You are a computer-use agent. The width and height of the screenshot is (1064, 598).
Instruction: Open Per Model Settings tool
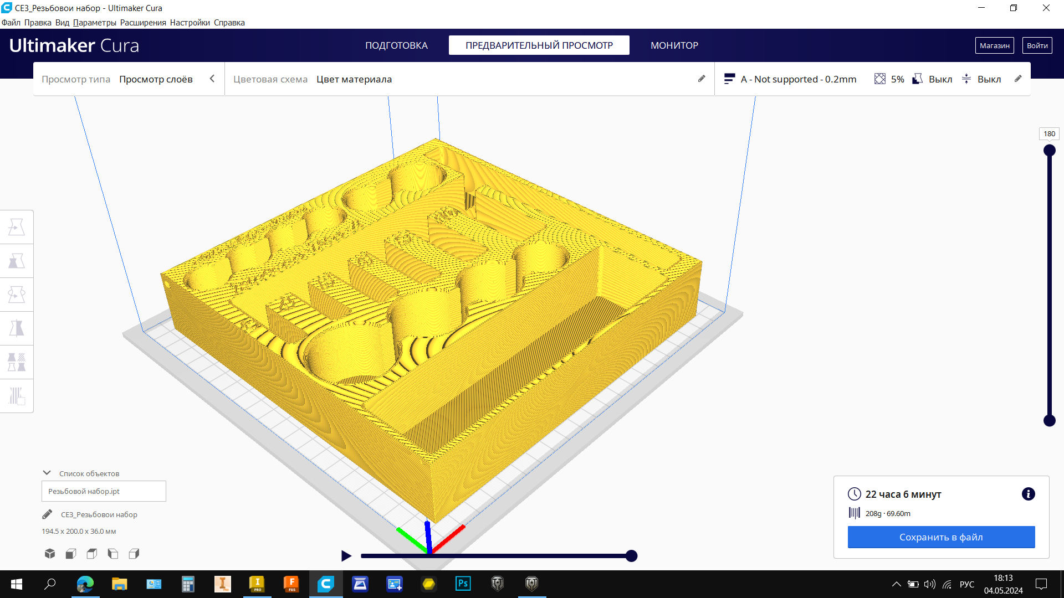click(17, 362)
